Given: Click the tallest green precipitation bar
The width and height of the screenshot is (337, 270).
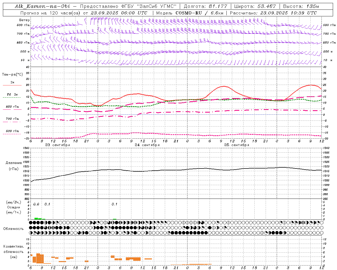Looking at the screenshot, I should click(x=36, y=219).
